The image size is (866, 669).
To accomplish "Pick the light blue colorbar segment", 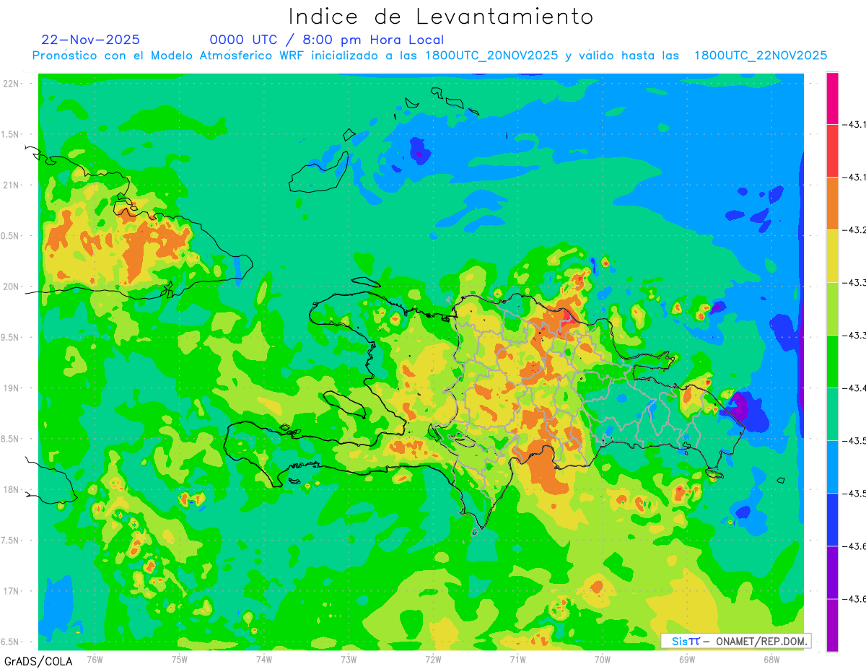I will point(832,467).
